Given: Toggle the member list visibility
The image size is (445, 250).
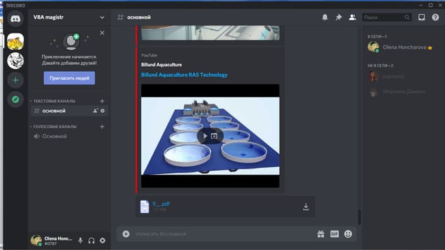Looking at the screenshot, I should click(x=352, y=17).
